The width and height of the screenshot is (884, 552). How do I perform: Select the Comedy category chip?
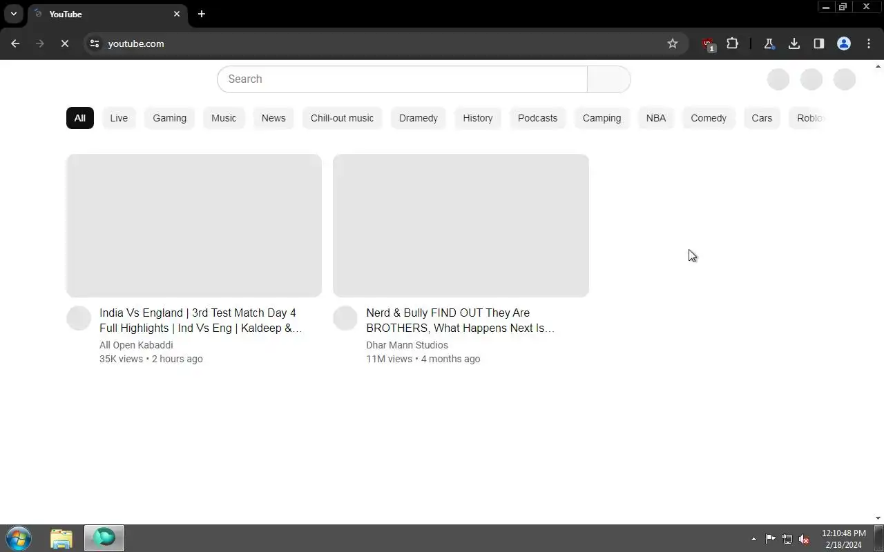[709, 118]
